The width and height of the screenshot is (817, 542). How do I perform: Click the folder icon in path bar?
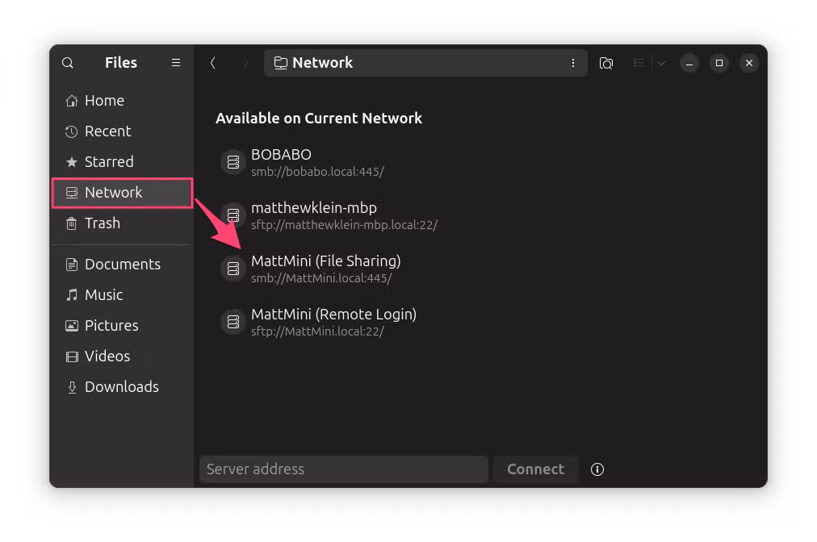tap(280, 63)
